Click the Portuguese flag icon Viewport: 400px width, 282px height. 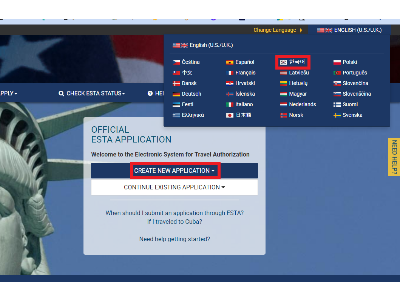(337, 73)
